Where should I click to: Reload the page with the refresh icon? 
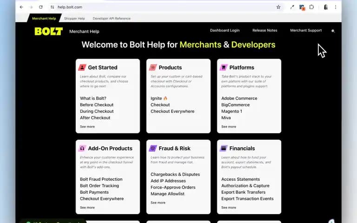pos(41,7)
